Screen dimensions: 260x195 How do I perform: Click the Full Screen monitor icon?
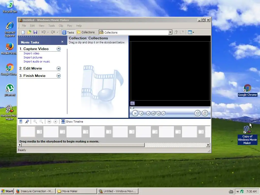tap(132, 103)
